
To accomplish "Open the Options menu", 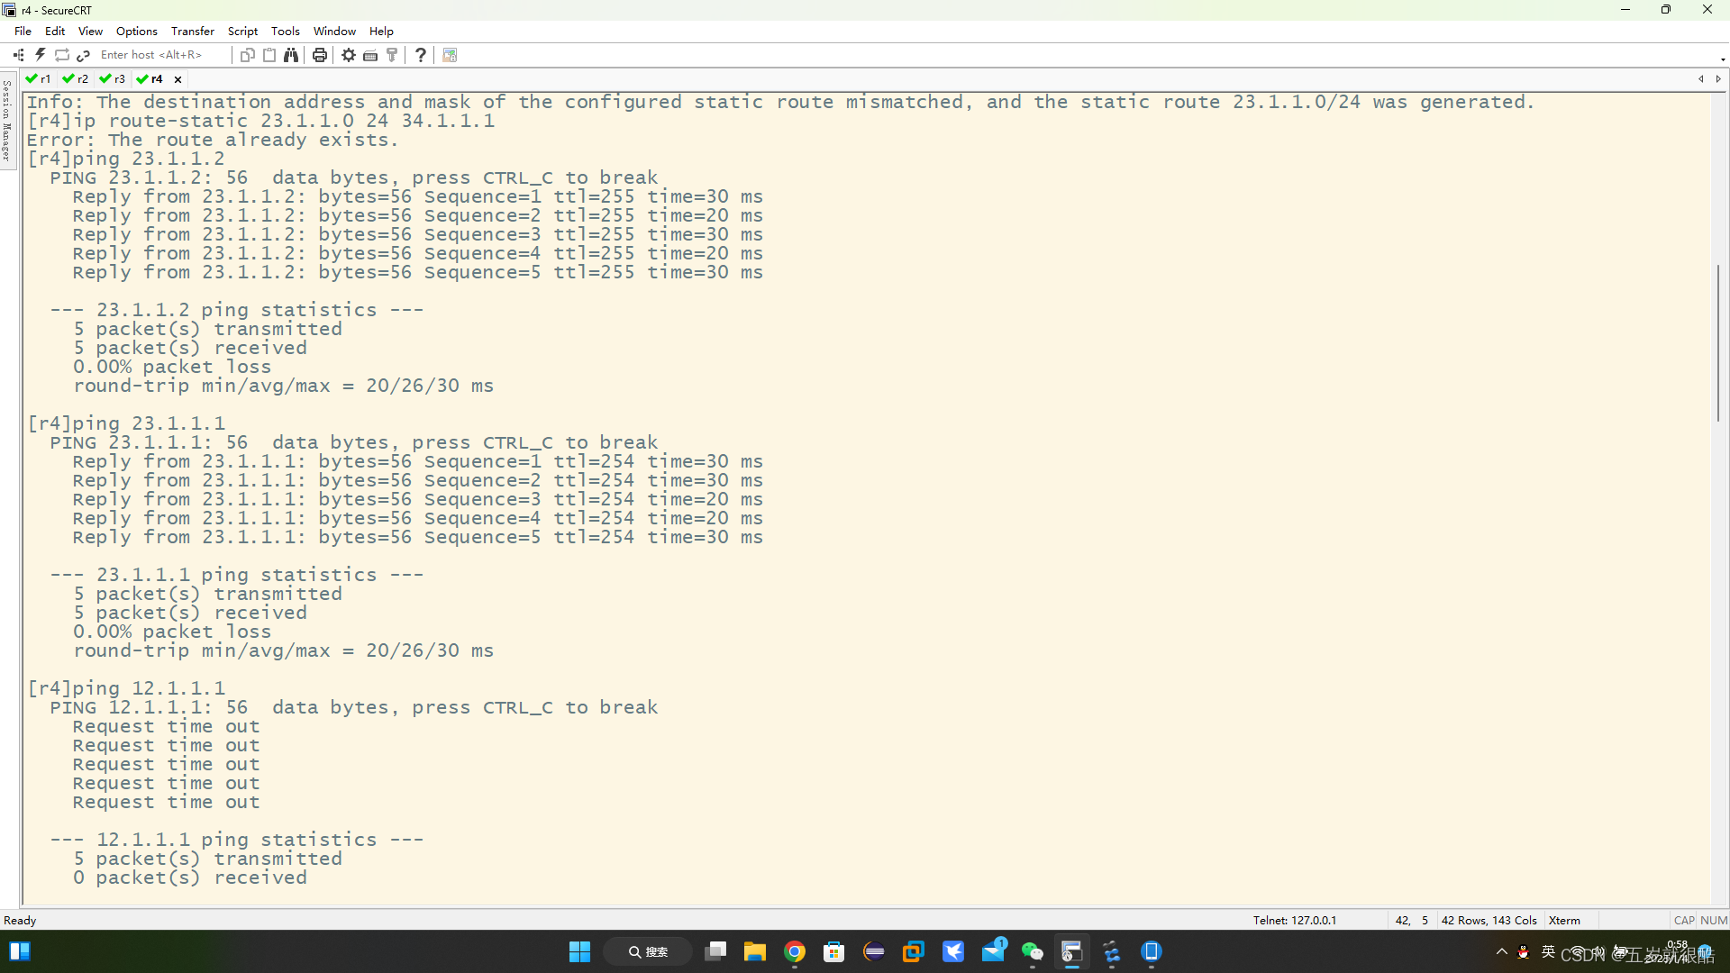I will (136, 31).
